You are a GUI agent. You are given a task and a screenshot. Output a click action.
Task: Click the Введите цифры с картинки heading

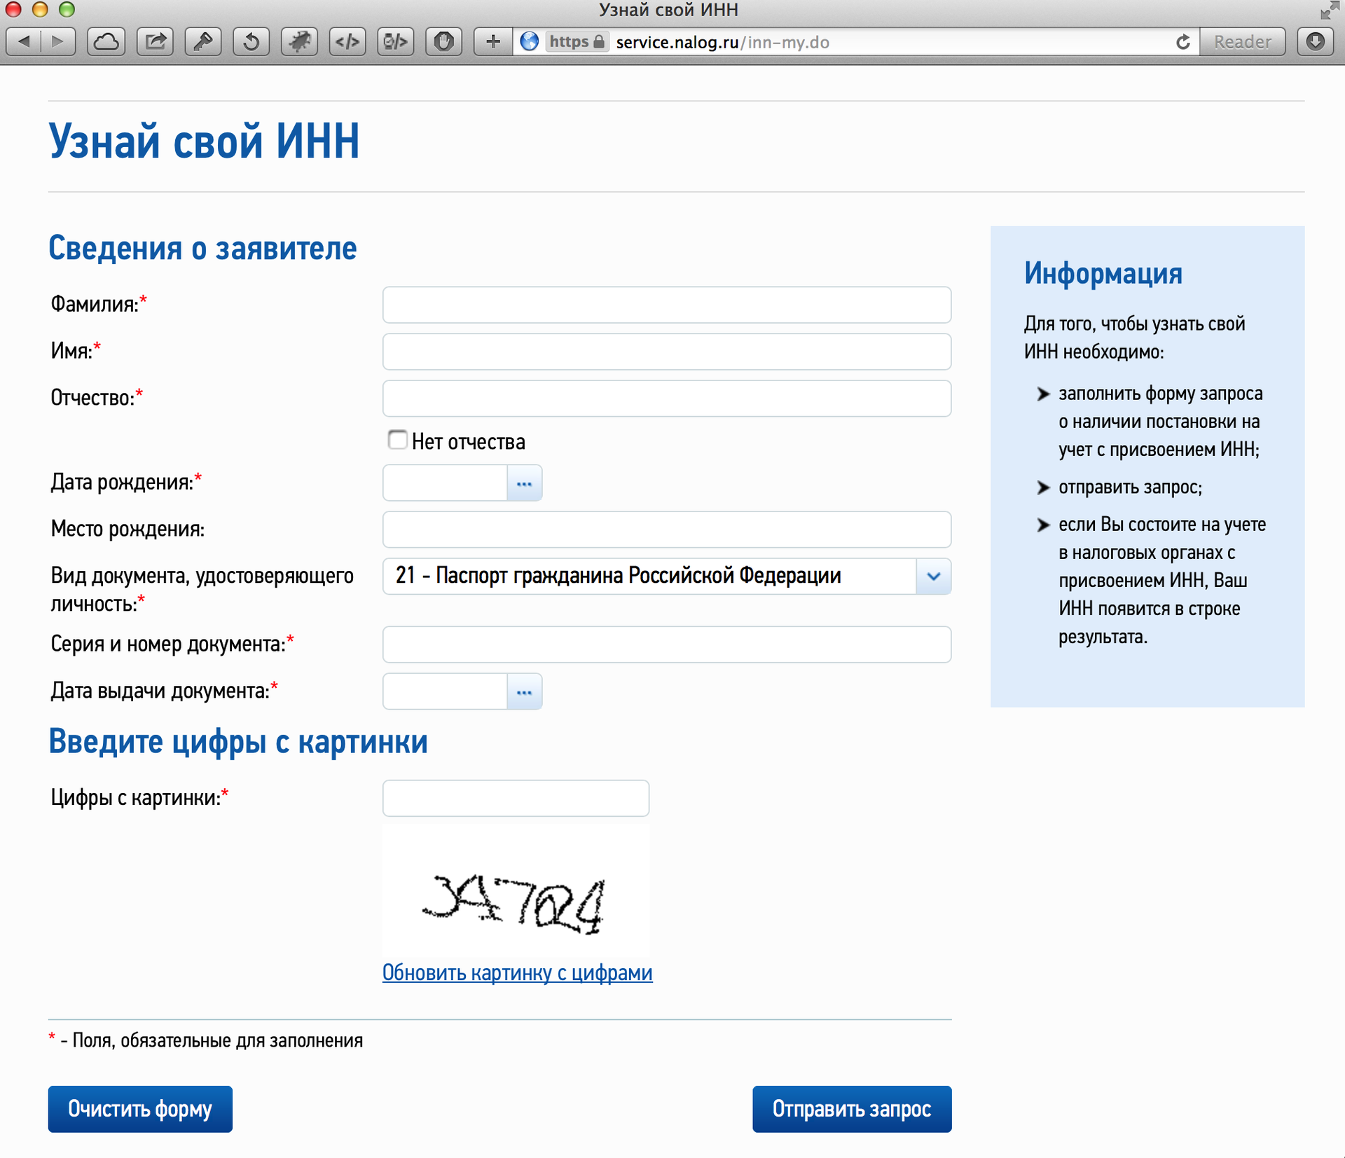pos(238,741)
